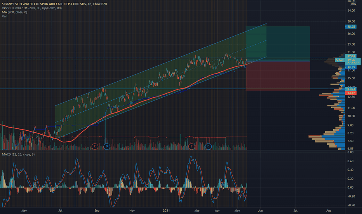Click the 15.50 price axis label
This screenshot has height=214, width=362.
tap(351, 78)
